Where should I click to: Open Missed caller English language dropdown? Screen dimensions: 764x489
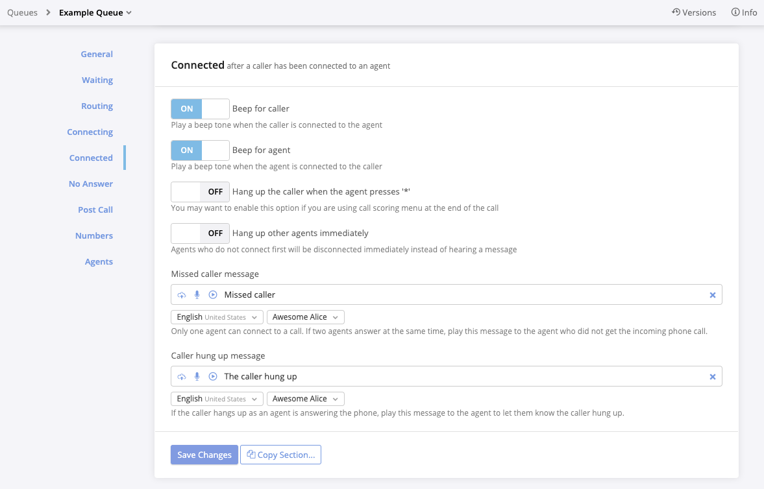coord(217,317)
